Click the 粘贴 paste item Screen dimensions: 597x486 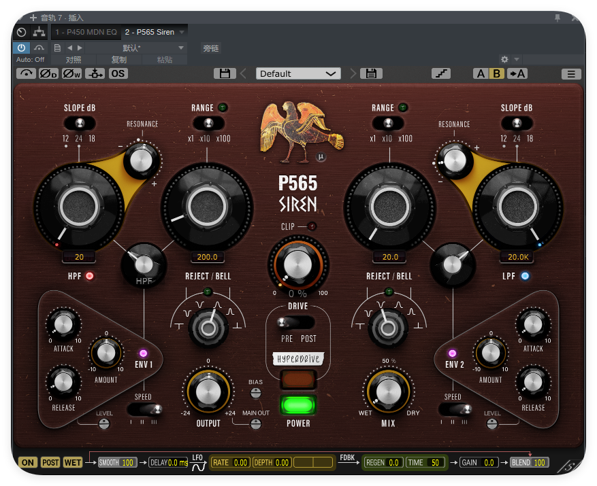(165, 60)
